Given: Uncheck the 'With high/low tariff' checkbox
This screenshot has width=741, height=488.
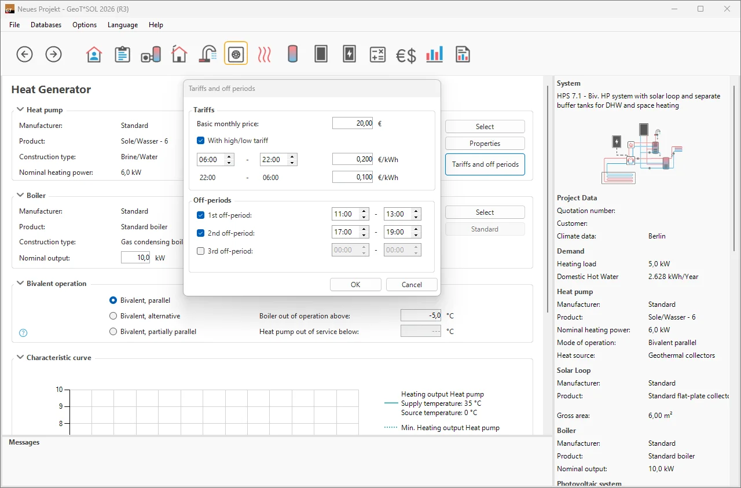Looking at the screenshot, I should (x=201, y=140).
